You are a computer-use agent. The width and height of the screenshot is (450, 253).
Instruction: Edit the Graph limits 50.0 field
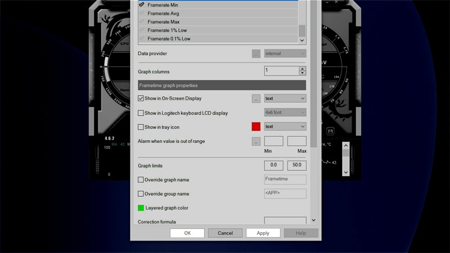pos(297,165)
